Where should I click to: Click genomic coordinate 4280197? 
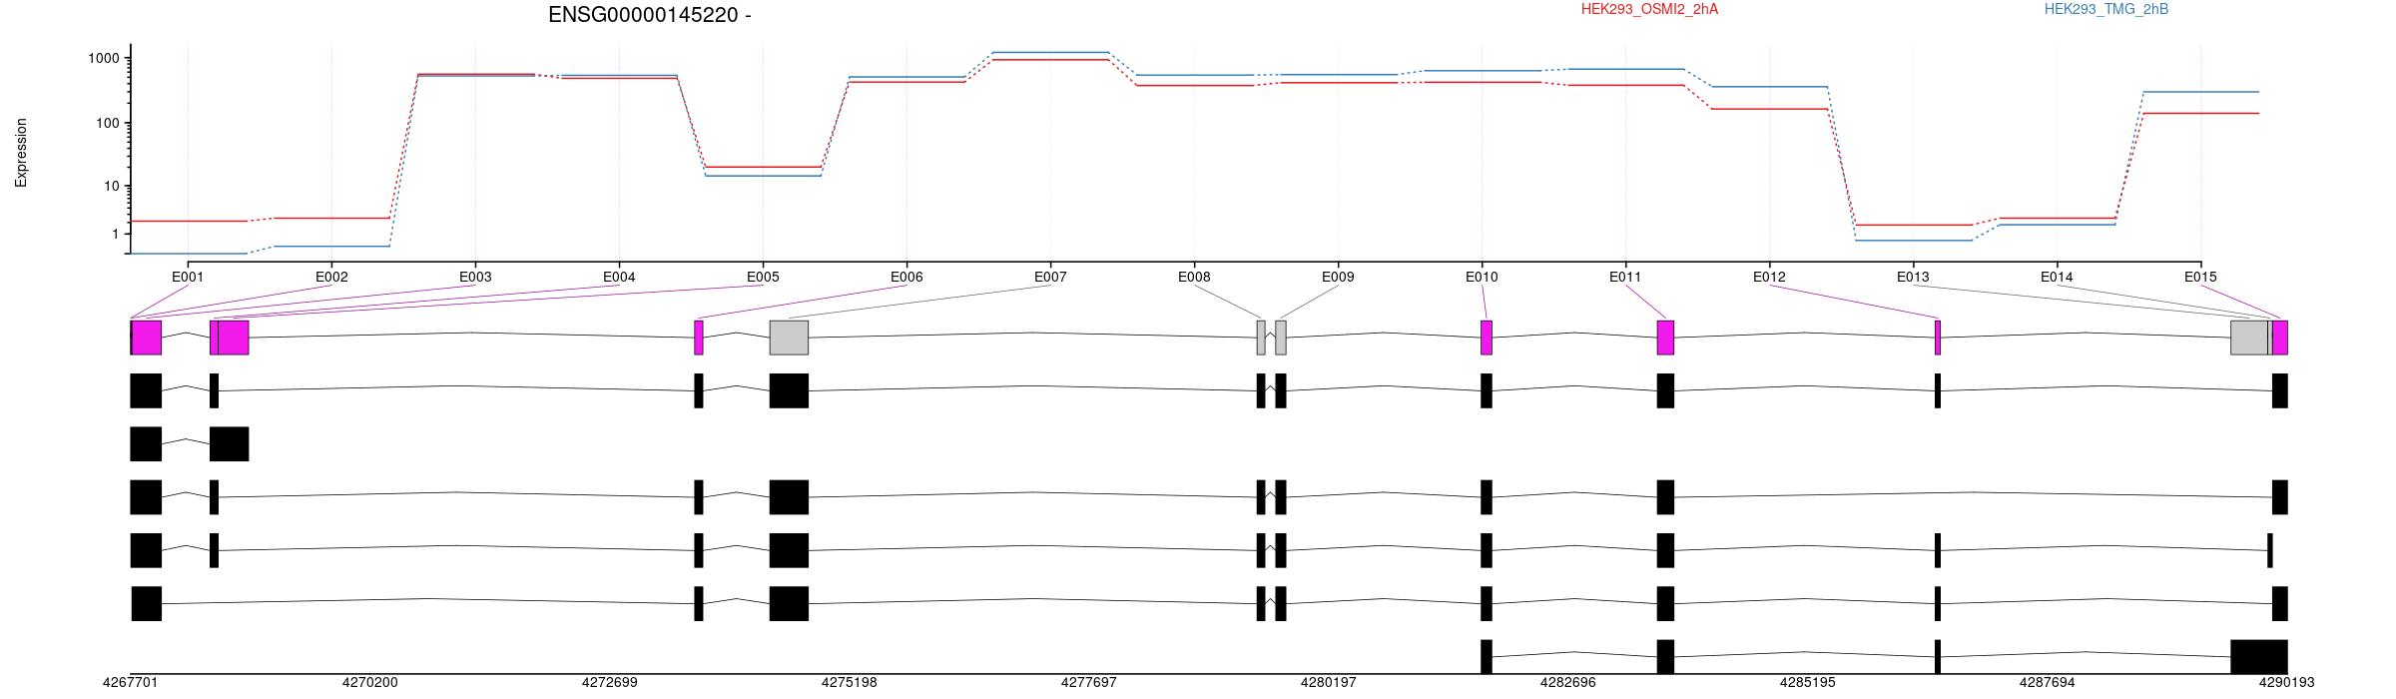pos(1328,683)
